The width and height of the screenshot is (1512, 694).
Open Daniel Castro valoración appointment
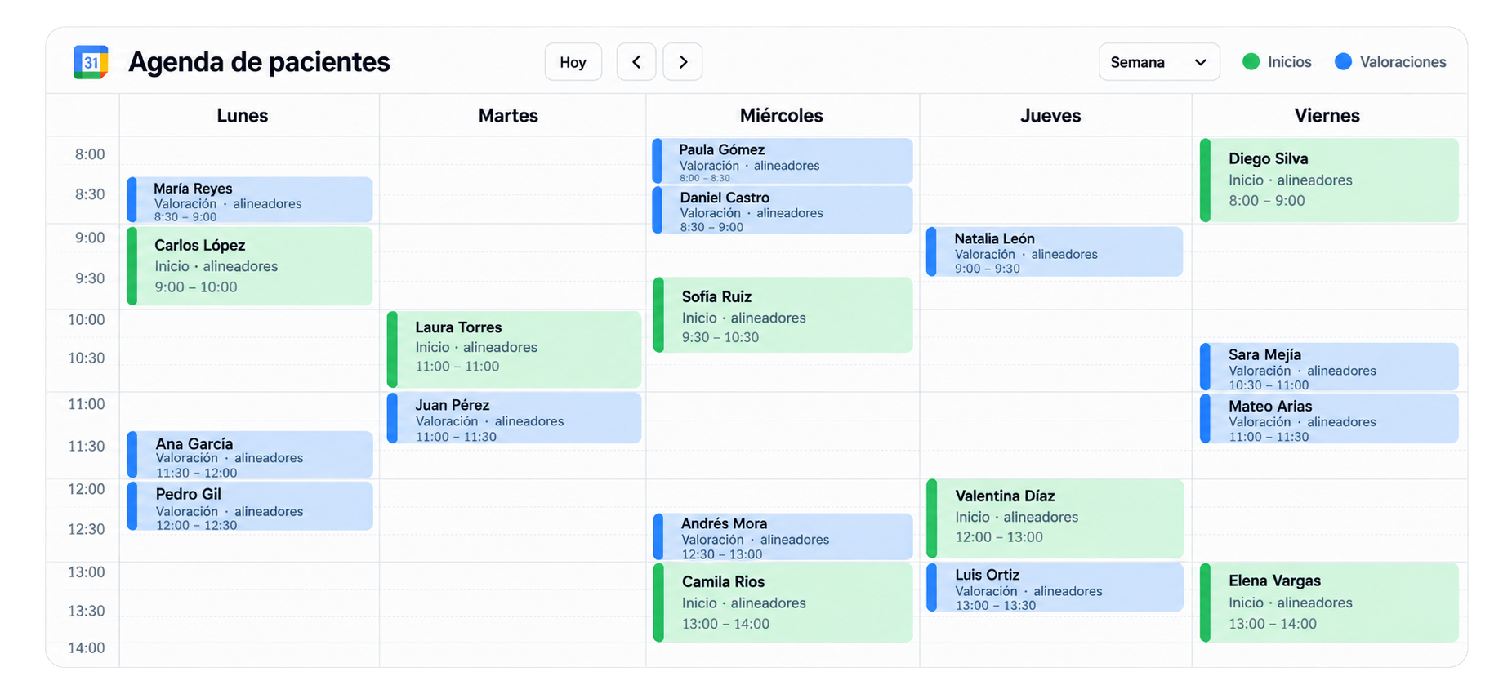(x=783, y=210)
